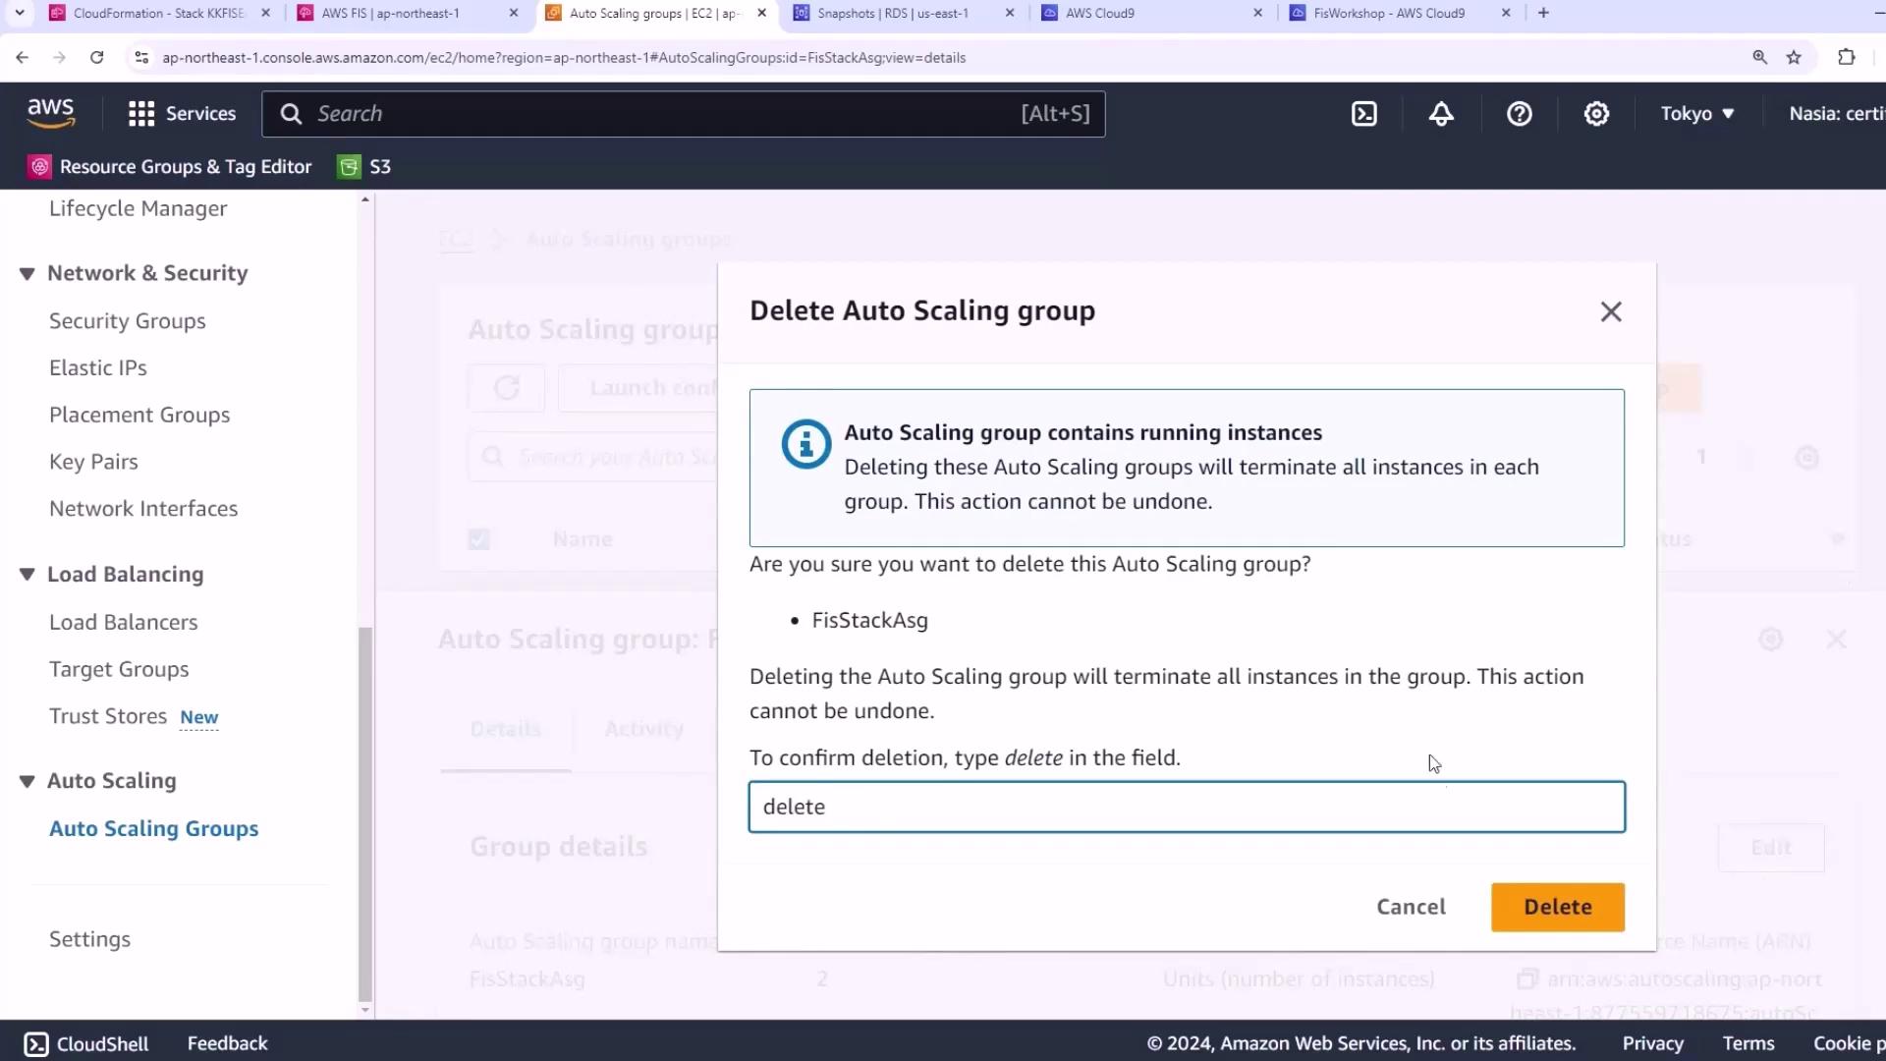Image resolution: width=1886 pixels, height=1061 pixels.
Task: Open the notifications bell
Action: point(1441,114)
